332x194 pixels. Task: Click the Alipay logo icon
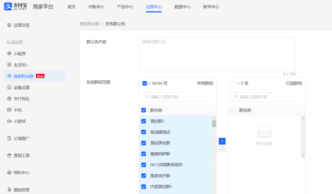(x=8, y=7)
